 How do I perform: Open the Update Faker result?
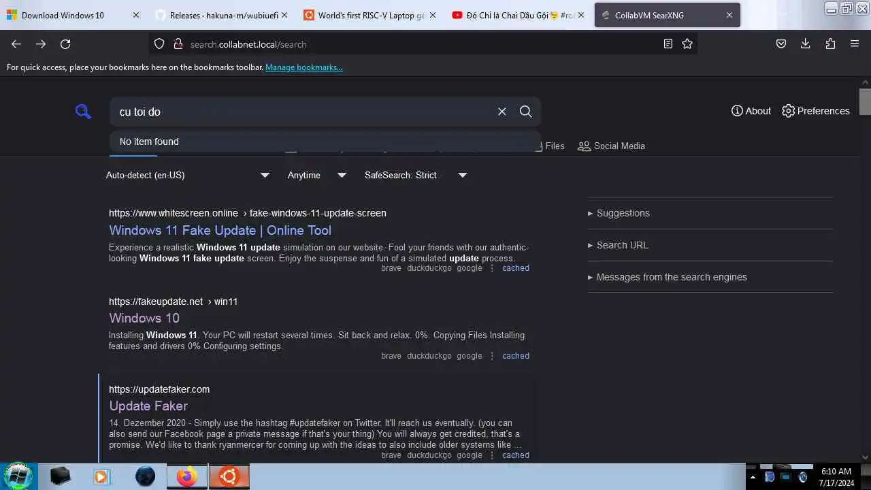pyautogui.click(x=148, y=406)
